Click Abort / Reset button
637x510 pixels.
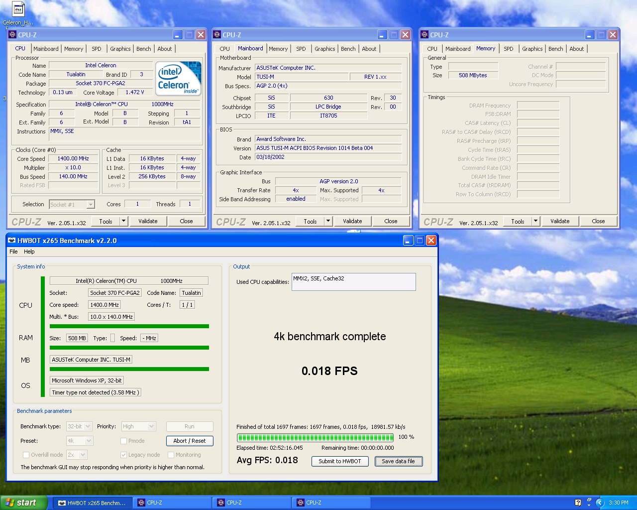(190, 441)
